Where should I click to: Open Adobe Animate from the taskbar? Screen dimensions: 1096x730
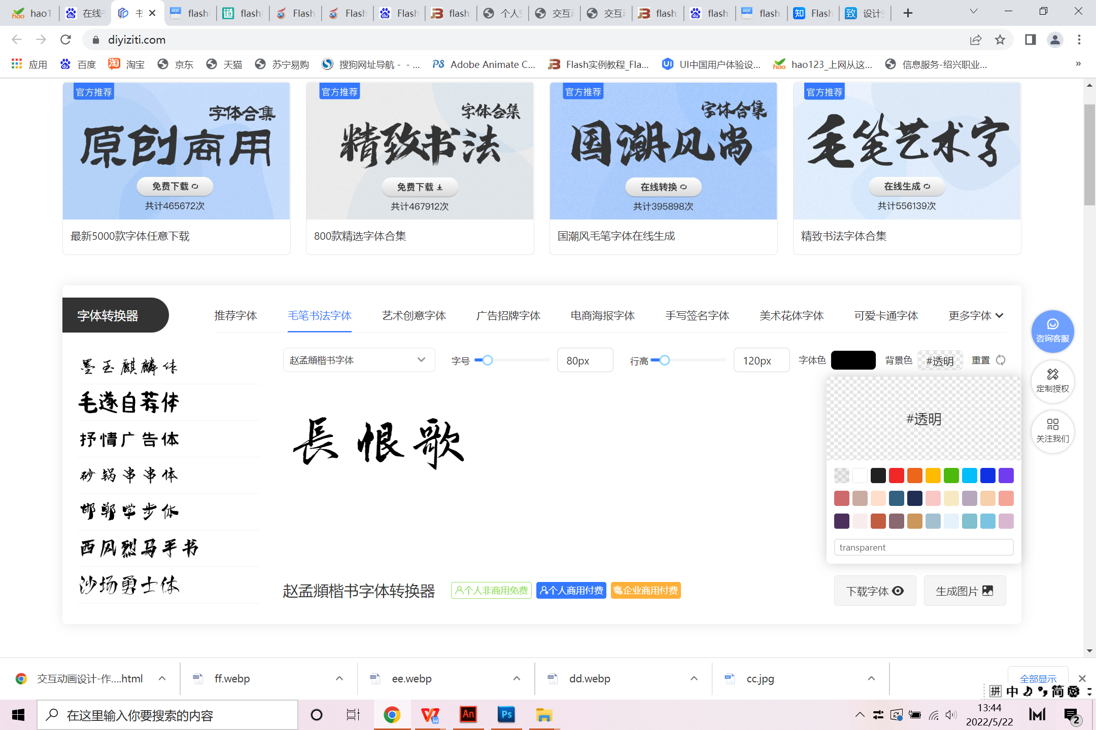click(x=468, y=715)
